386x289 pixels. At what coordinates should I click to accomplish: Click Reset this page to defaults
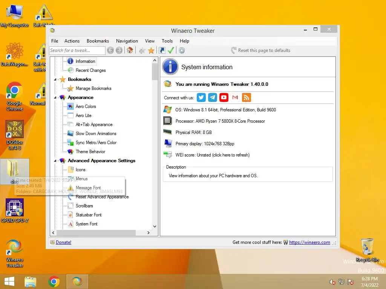coord(261,50)
